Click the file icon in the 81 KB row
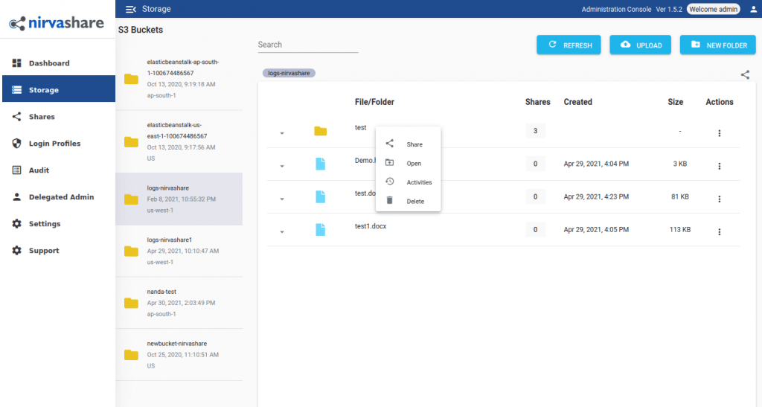Image resolution: width=762 pixels, height=407 pixels. pyautogui.click(x=320, y=196)
